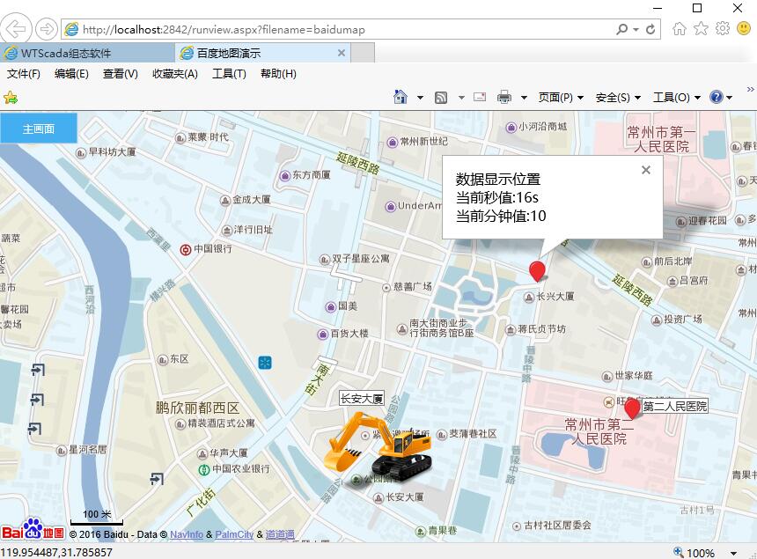
Task: Click the blue Help question mark icon
Action: (x=716, y=97)
